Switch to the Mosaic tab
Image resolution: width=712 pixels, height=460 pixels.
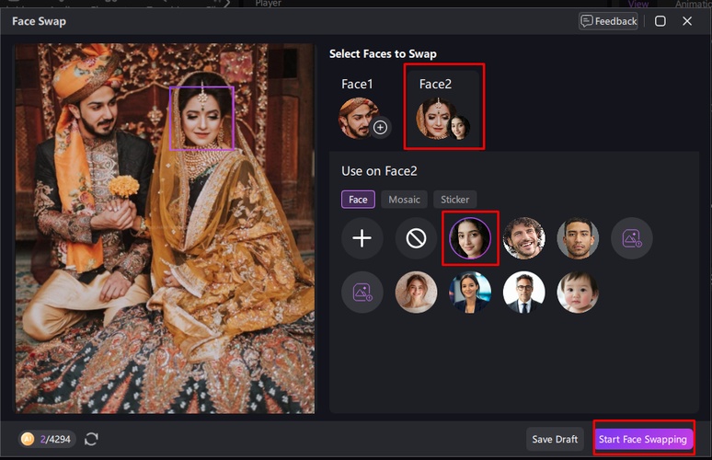pyautogui.click(x=404, y=199)
